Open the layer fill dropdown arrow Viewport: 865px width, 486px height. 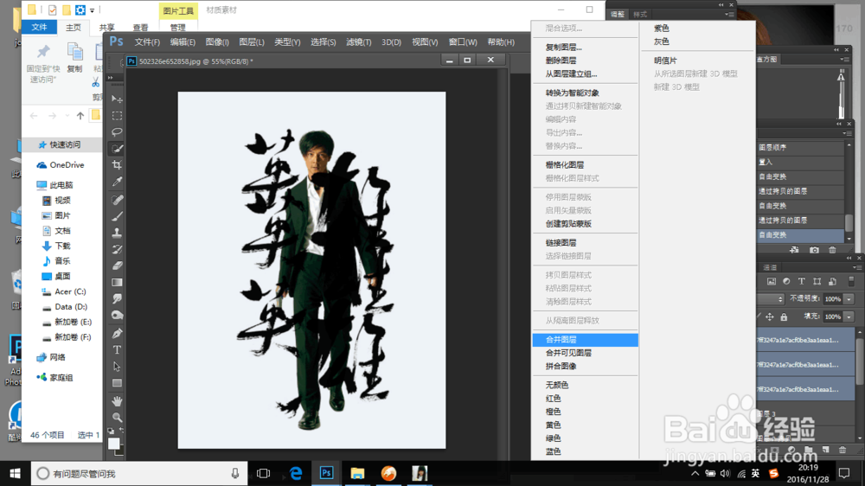click(x=849, y=317)
